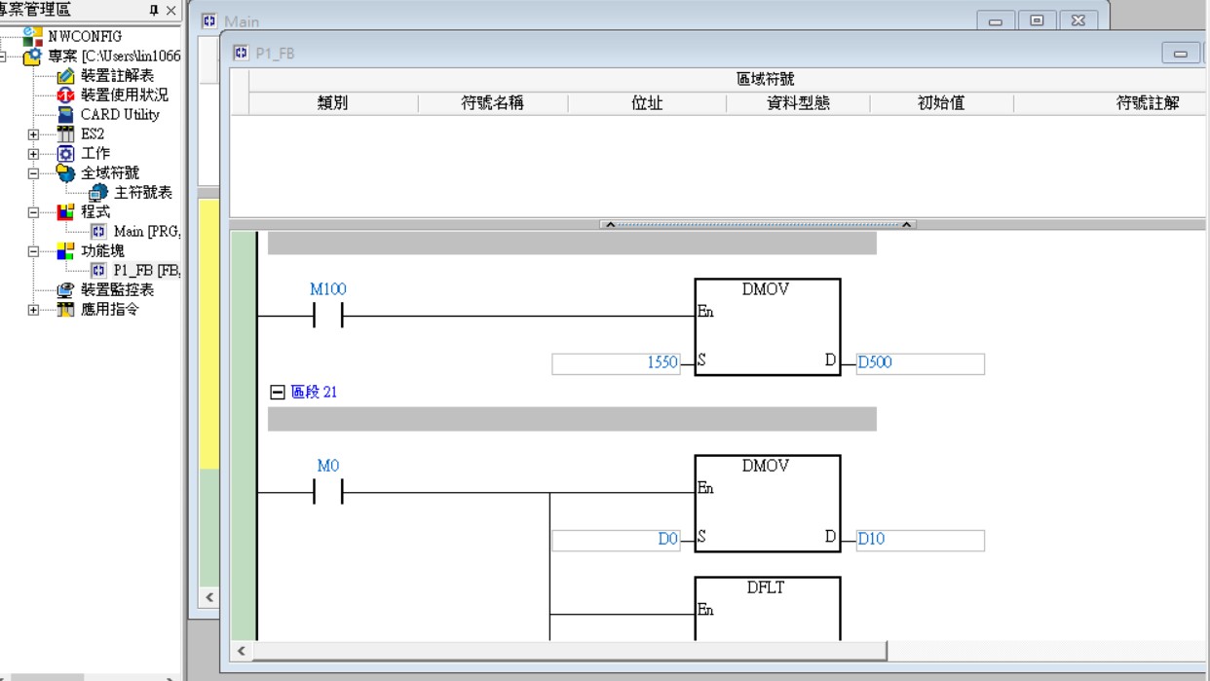The image size is (1210, 681).
Task: Open the 裝置監控表 device monitor table
Action: point(116,289)
